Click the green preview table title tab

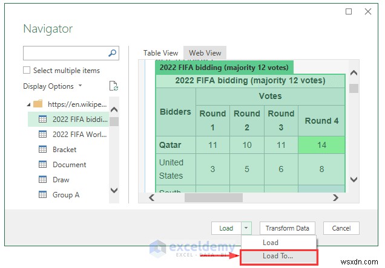pos(224,68)
